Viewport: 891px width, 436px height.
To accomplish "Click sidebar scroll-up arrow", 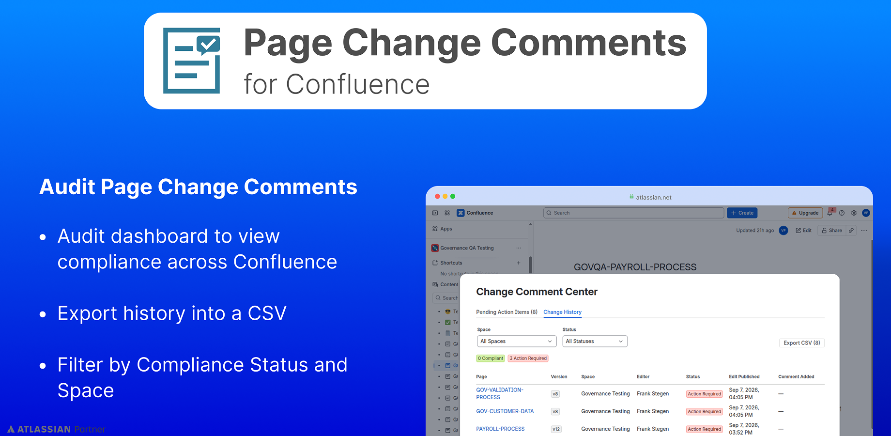I will [530, 224].
